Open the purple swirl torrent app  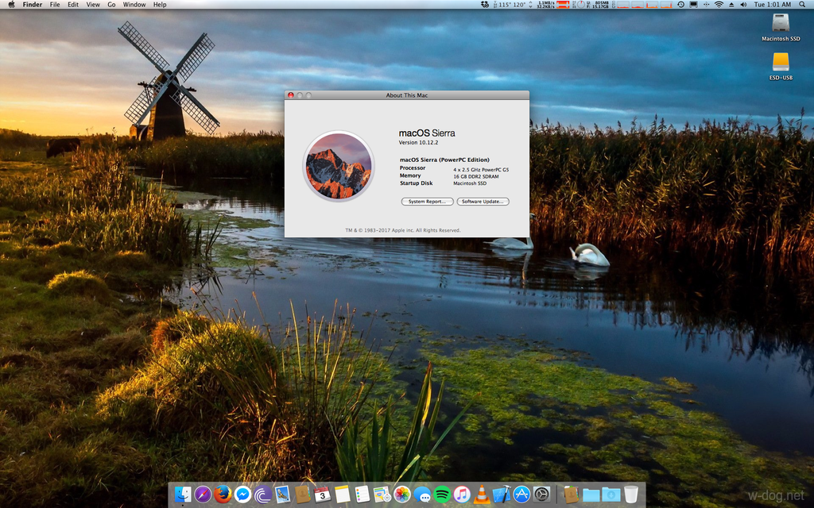click(262, 495)
